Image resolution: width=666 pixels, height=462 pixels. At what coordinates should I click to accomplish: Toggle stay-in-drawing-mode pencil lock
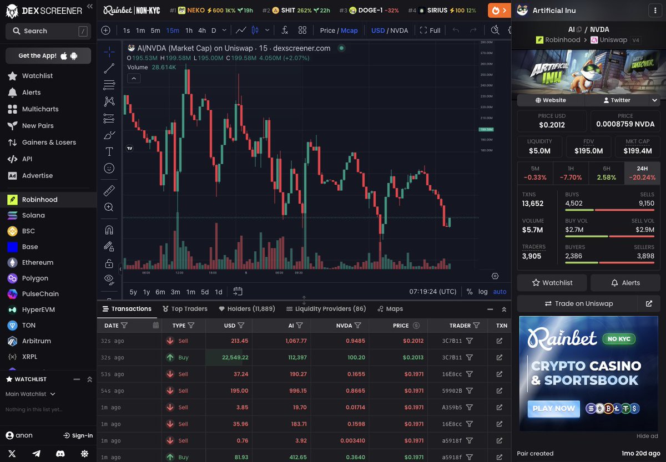(109, 246)
